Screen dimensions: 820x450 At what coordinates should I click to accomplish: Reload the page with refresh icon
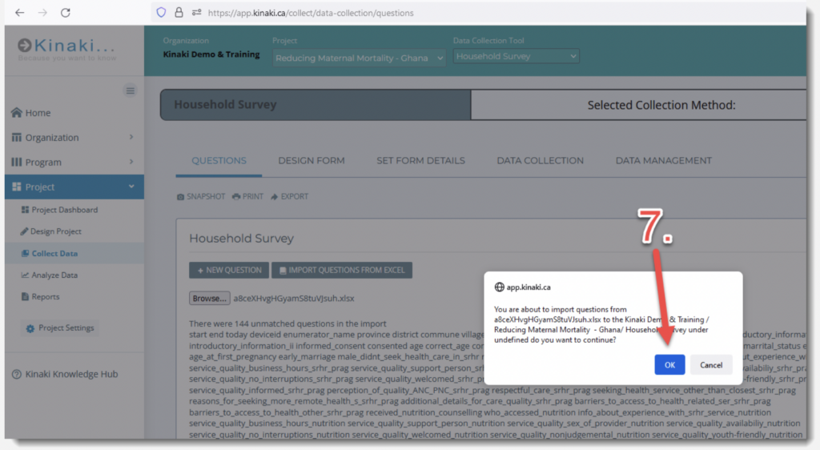(66, 13)
